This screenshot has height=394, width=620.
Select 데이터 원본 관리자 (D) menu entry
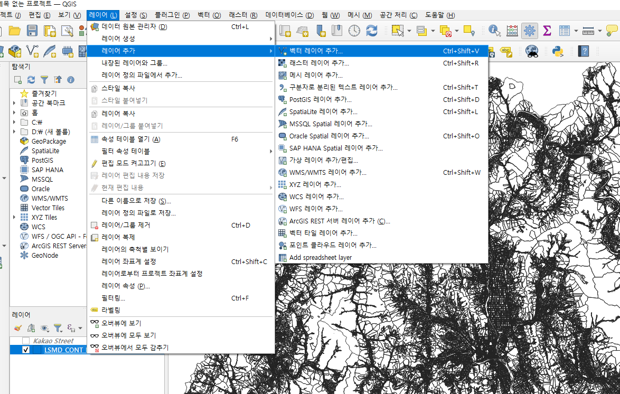[181, 26]
